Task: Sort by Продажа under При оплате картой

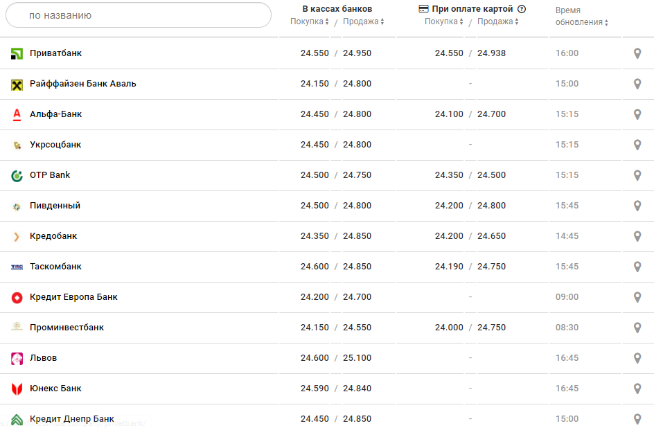Action: (498, 21)
